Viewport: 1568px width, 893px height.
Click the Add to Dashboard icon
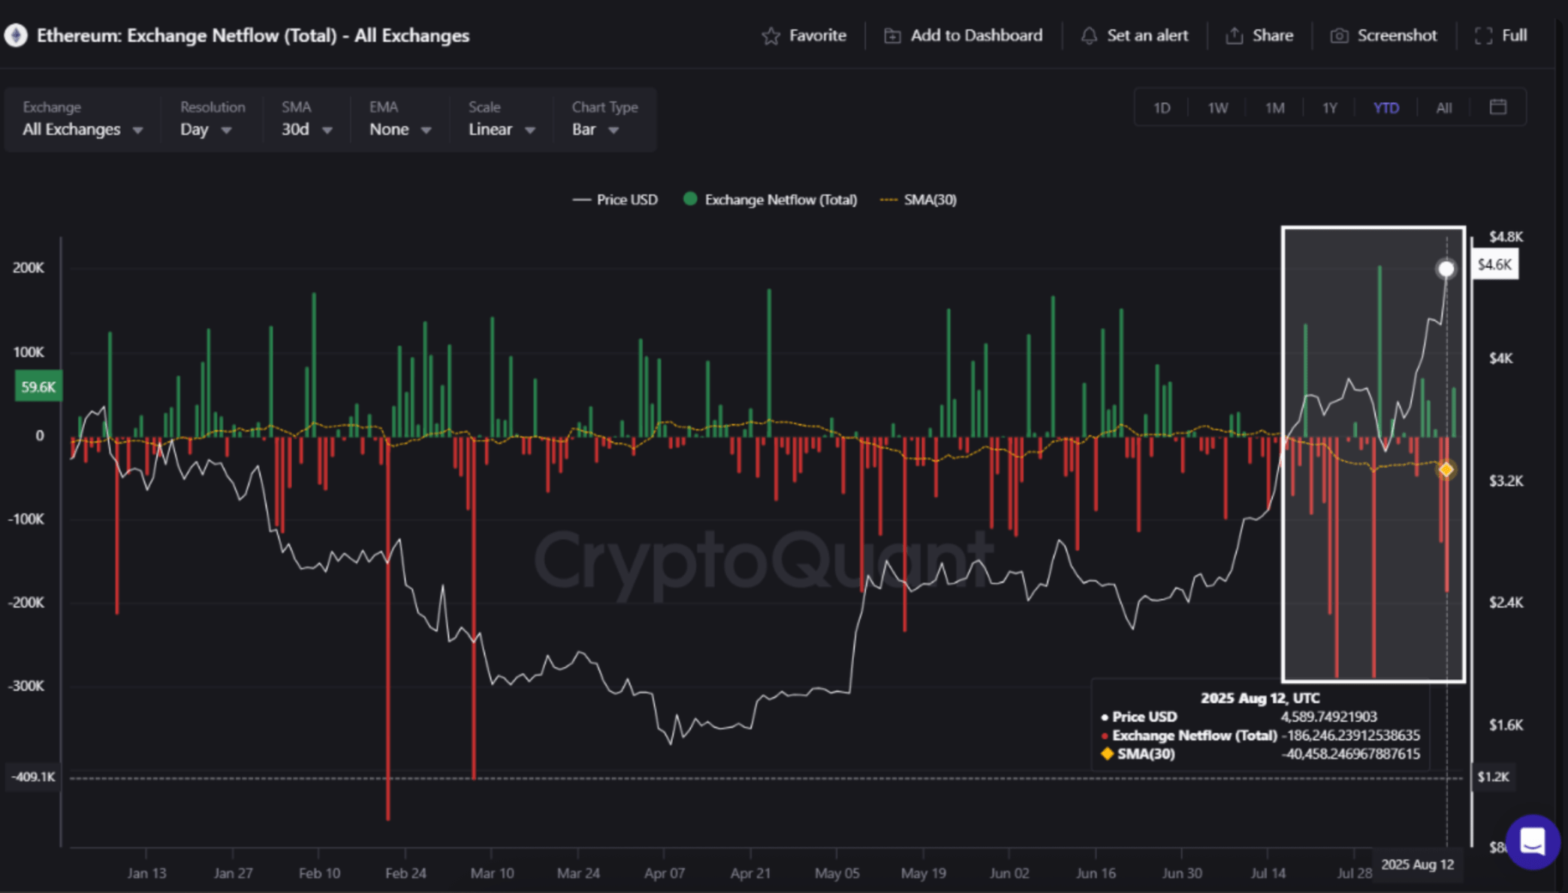(891, 35)
